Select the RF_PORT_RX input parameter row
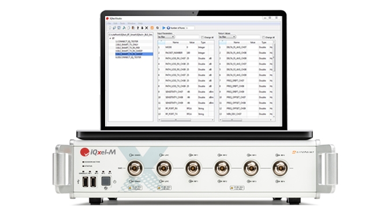Viewport: 392px width, 215px height. [x=186, y=109]
